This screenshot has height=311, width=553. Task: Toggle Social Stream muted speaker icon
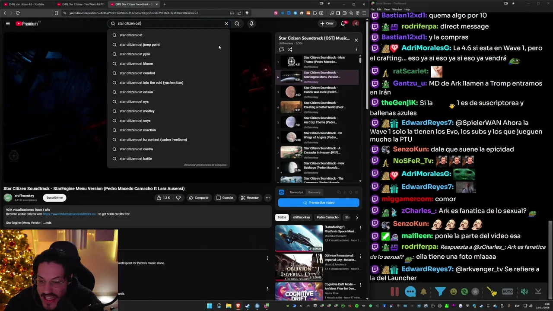point(524,292)
